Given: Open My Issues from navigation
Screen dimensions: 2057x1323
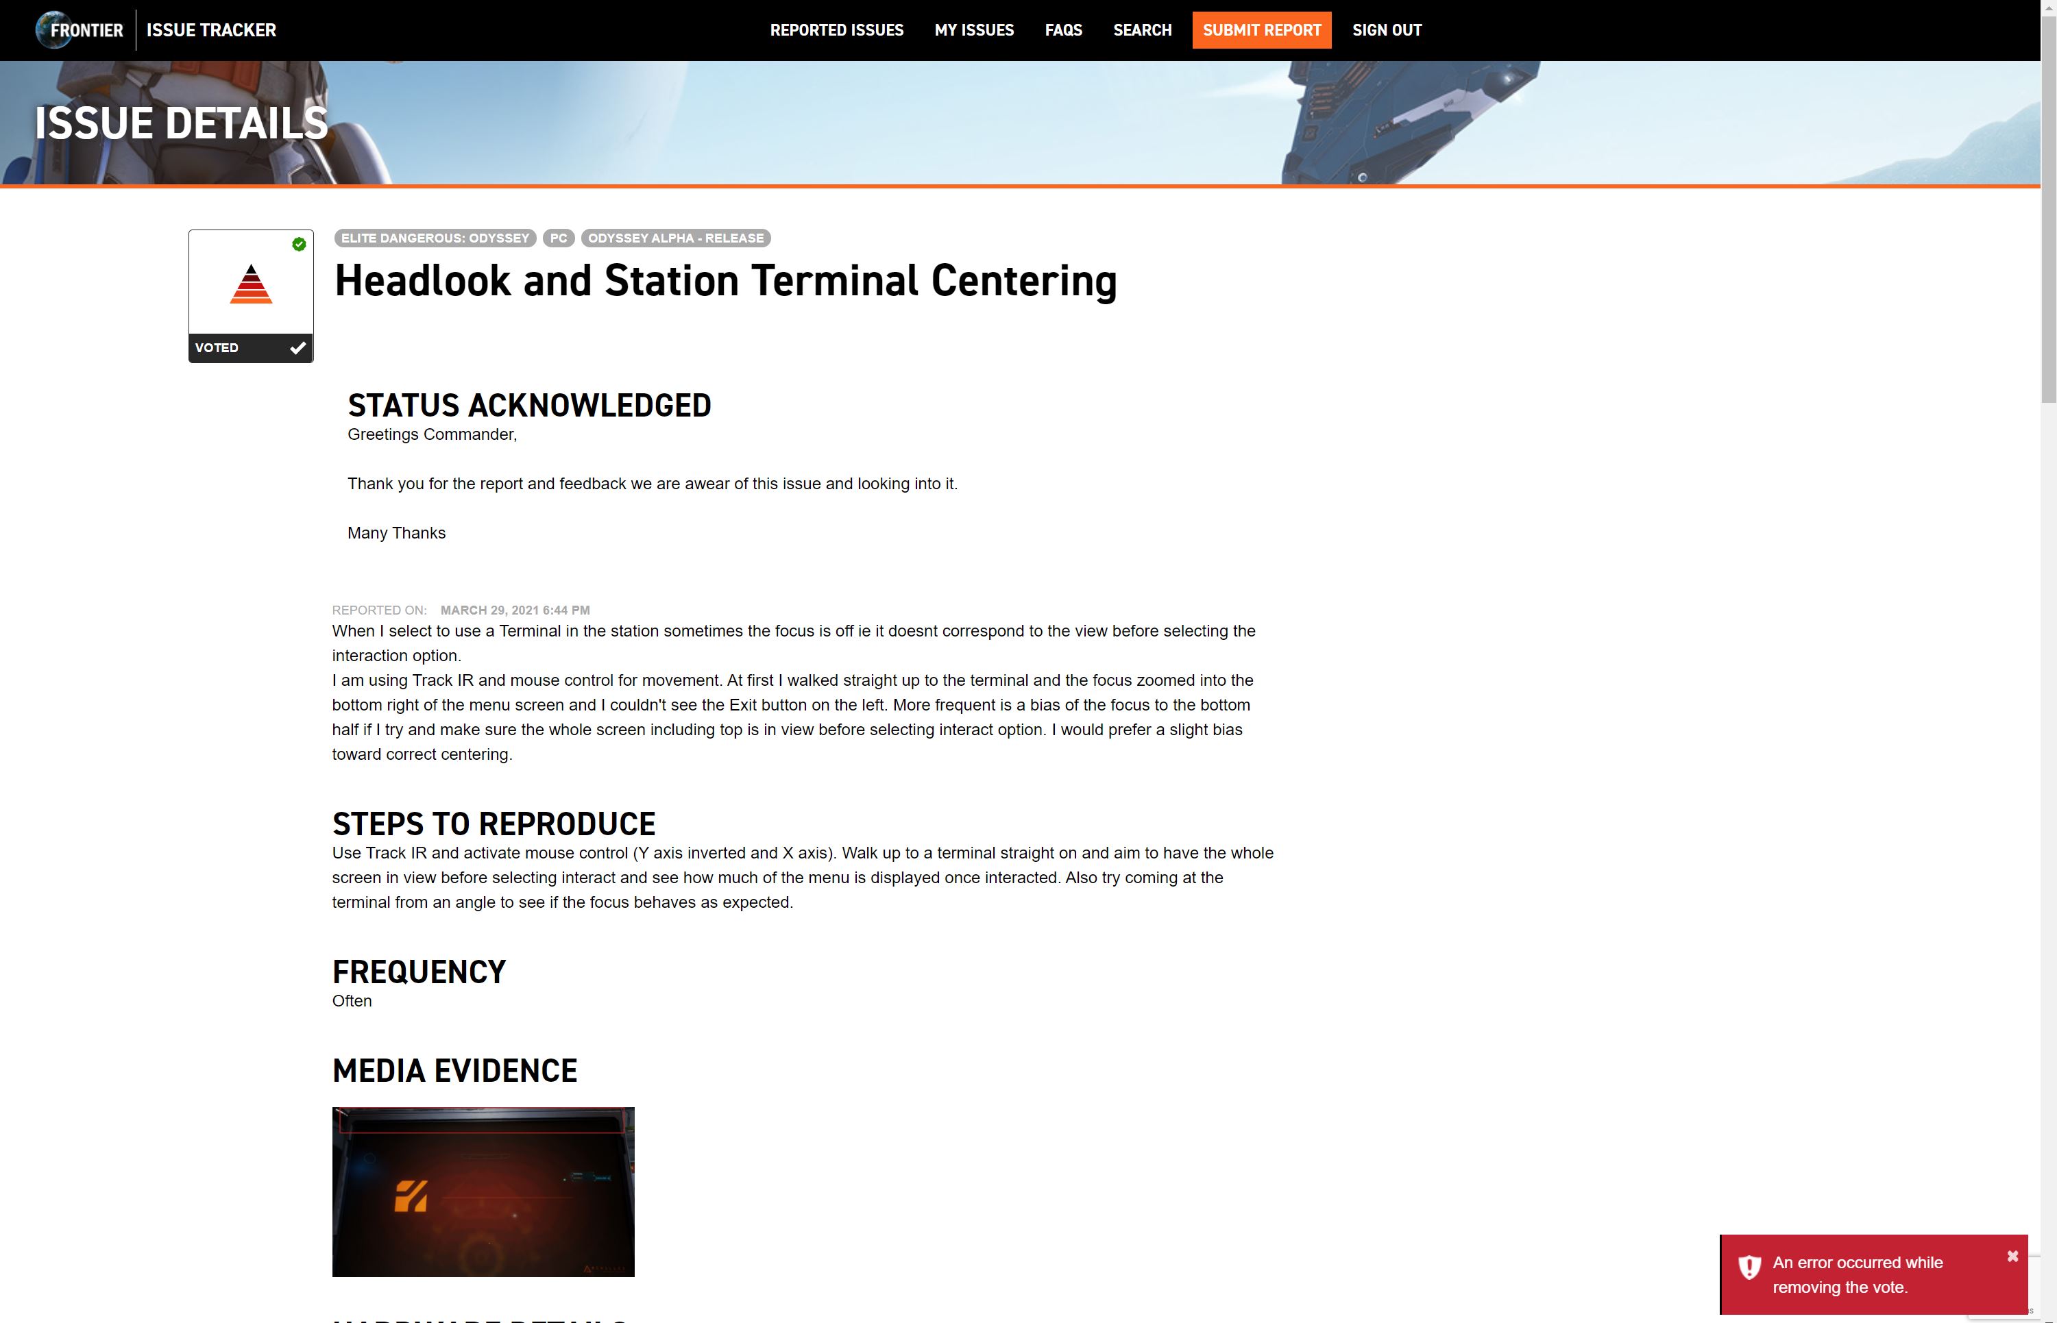Looking at the screenshot, I should pyautogui.click(x=973, y=30).
